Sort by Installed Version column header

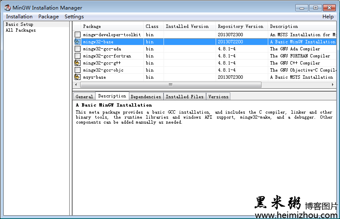click(189, 26)
